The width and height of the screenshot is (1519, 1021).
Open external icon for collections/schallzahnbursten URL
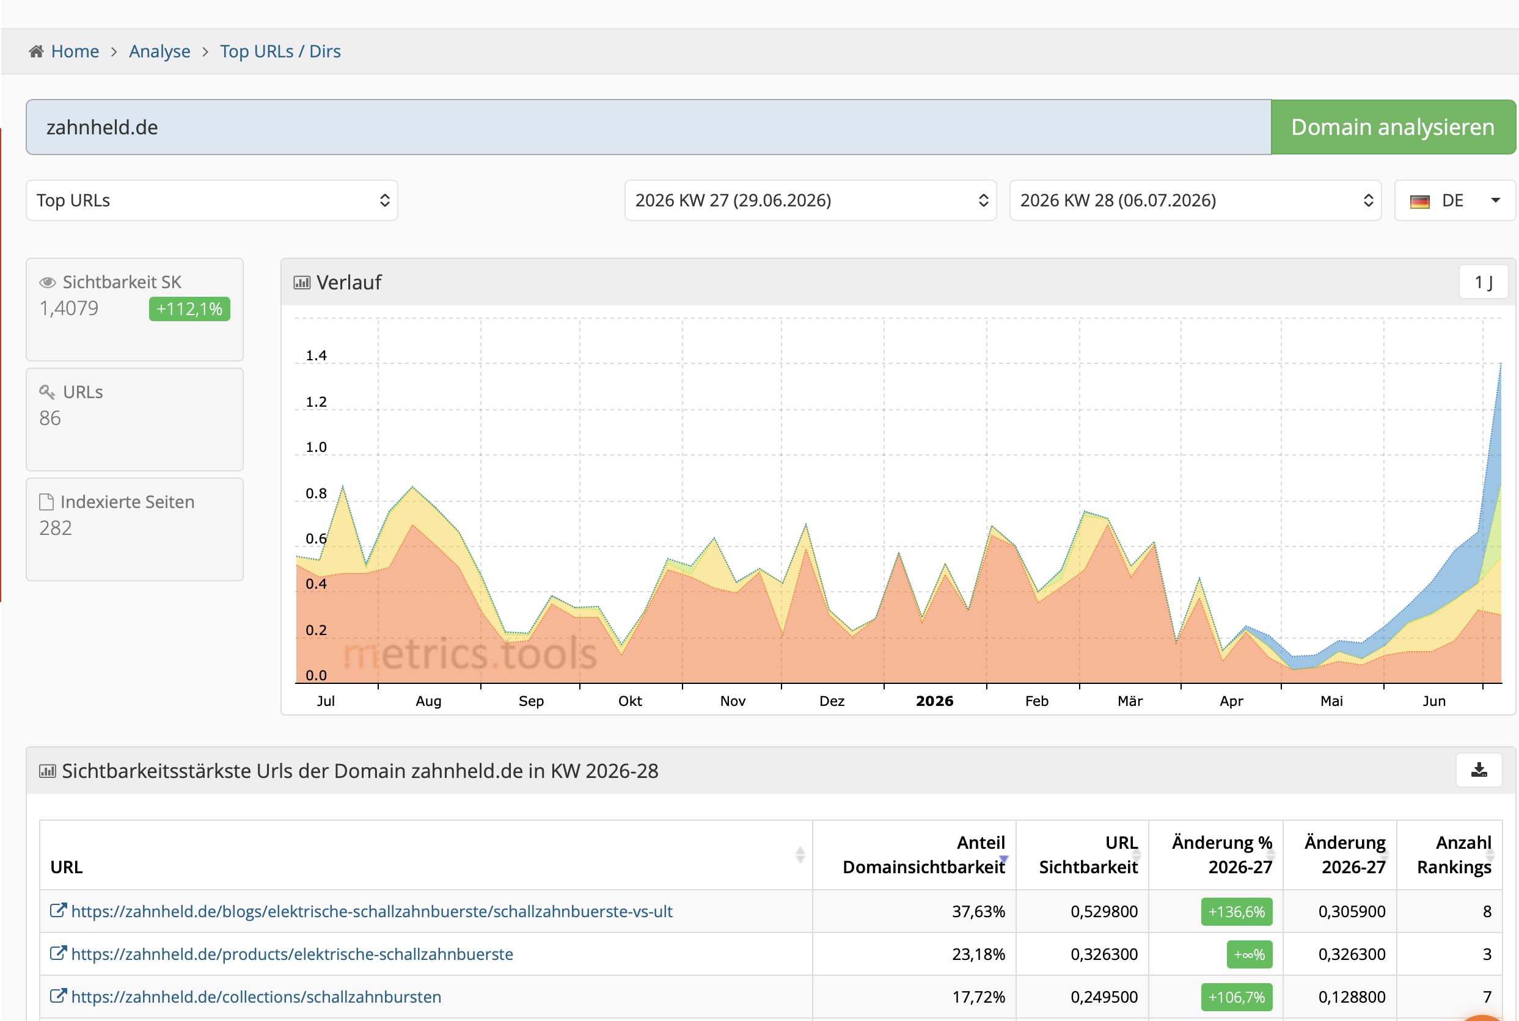[59, 996]
